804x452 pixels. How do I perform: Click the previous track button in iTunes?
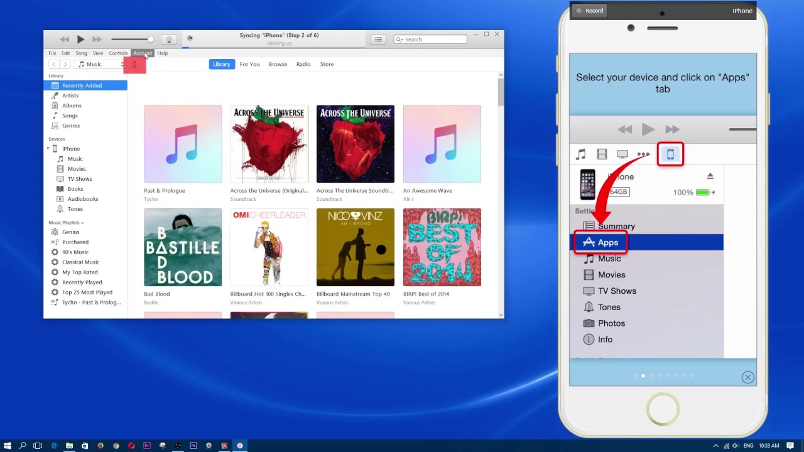64,40
